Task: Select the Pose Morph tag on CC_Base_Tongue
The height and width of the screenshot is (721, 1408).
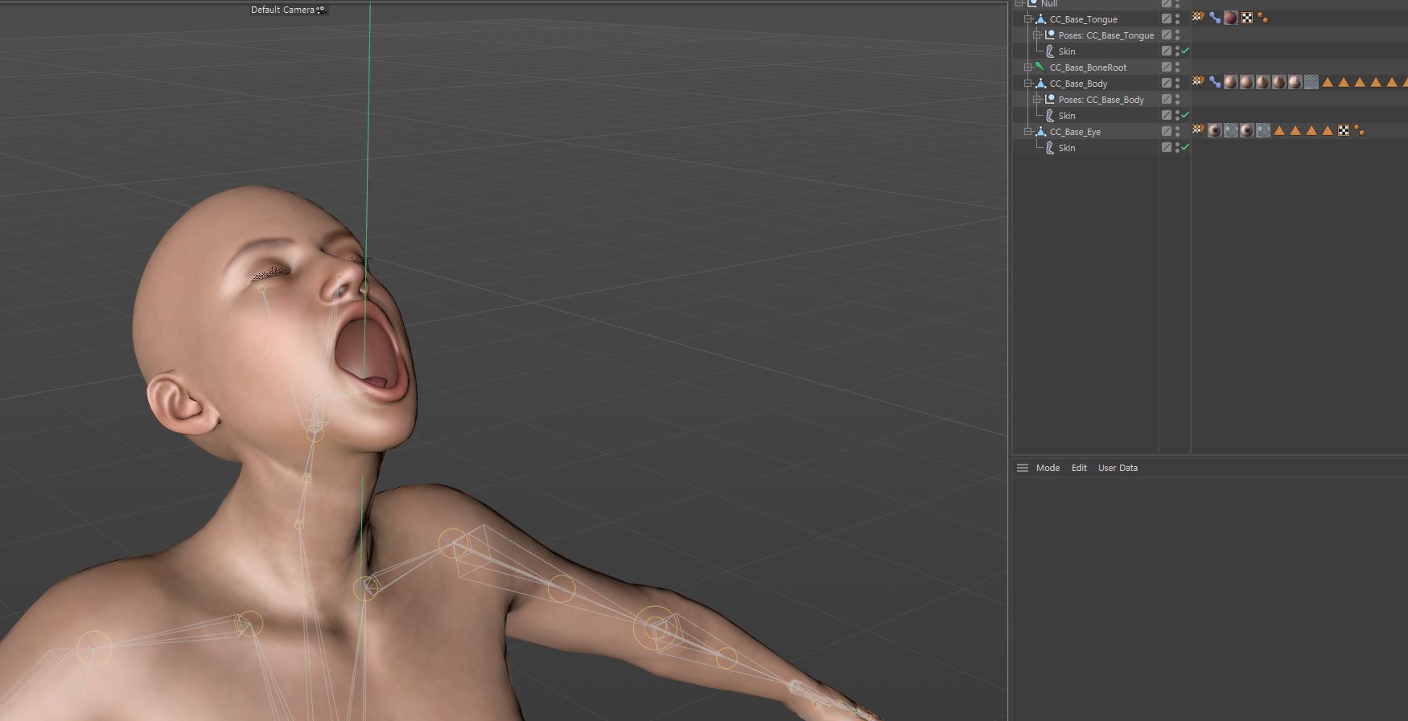Action: pos(1214,17)
